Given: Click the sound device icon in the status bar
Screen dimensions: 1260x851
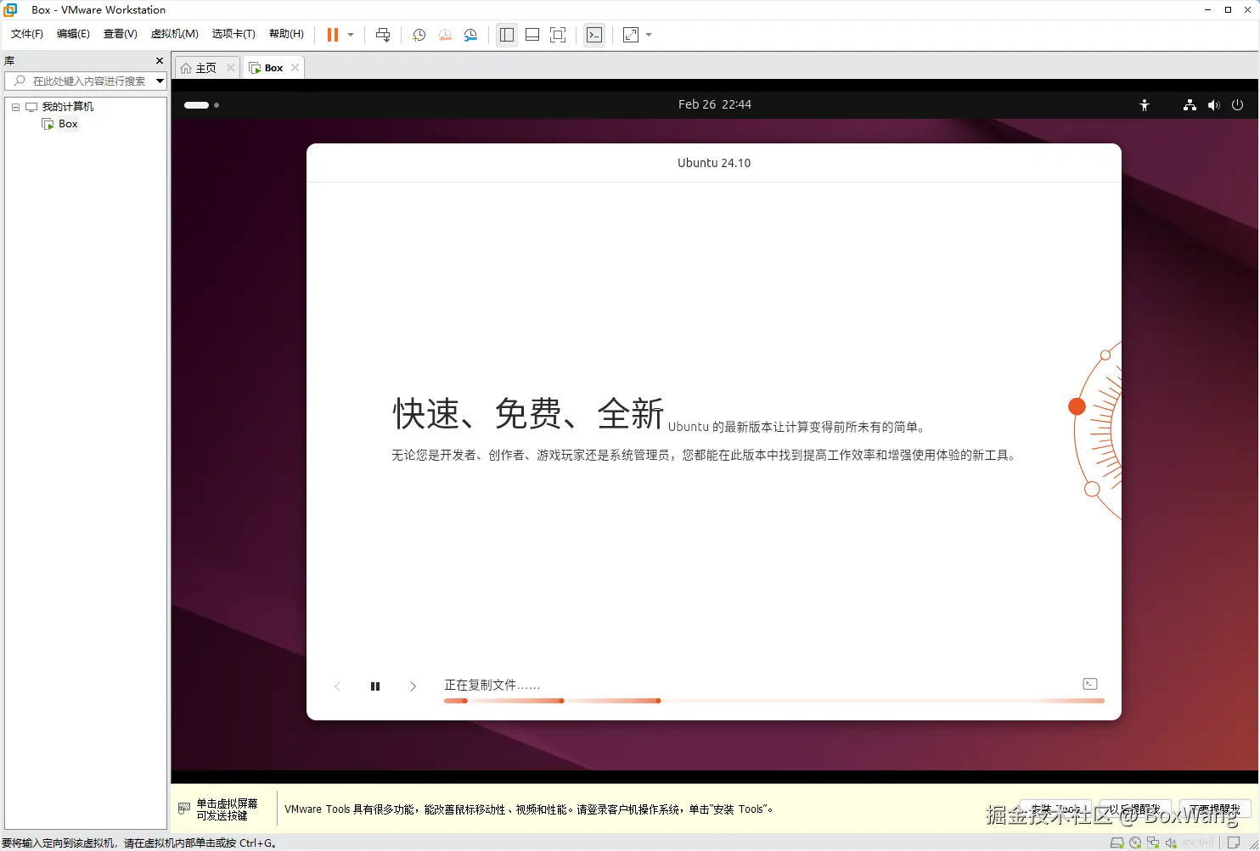Looking at the screenshot, I should point(1173,843).
